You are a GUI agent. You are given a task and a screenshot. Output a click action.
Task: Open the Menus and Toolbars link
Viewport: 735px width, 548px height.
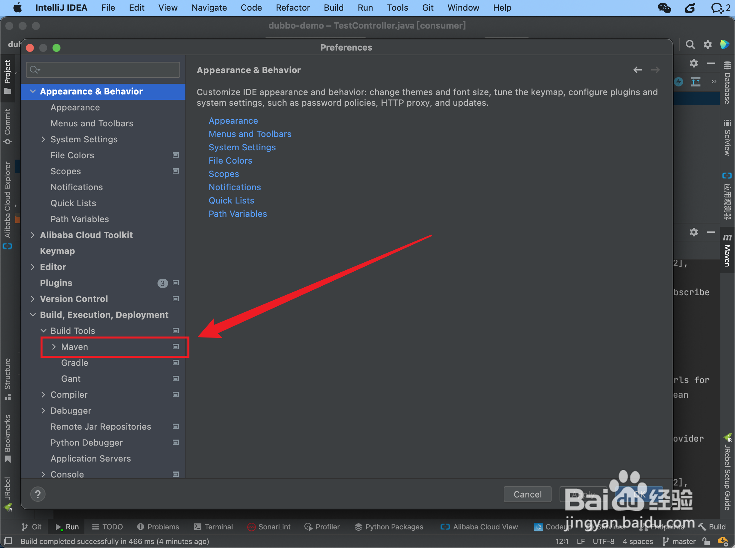[250, 134]
